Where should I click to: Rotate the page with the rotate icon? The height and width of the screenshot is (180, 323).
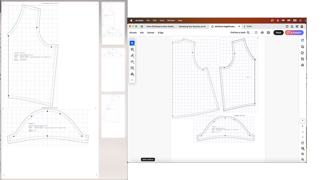point(303,143)
